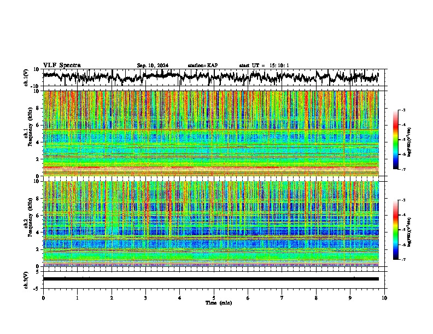Click time axis tick label "0"
Viewport: 433px width, 334px height.
pos(43,298)
